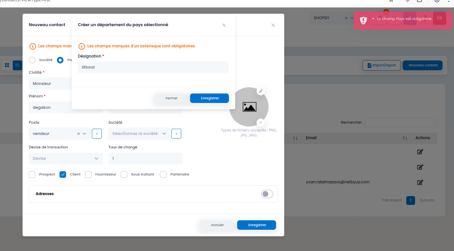Enable the Adresses toggle switch

pyautogui.click(x=267, y=194)
